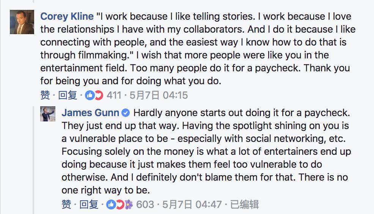
Task: View edit history via 已编辑
Action: click(x=245, y=205)
